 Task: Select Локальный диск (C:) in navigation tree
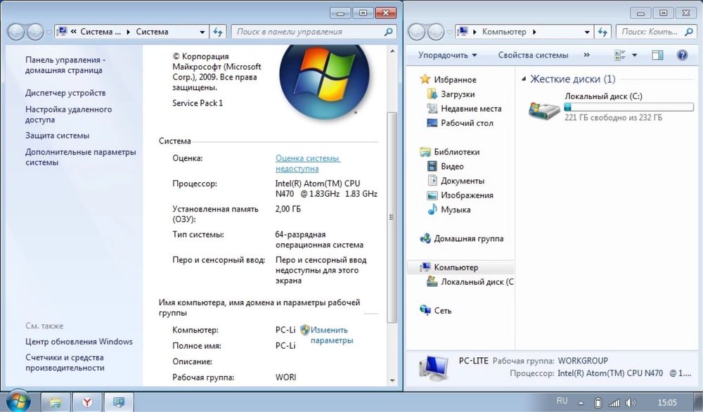pyautogui.click(x=470, y=281)
